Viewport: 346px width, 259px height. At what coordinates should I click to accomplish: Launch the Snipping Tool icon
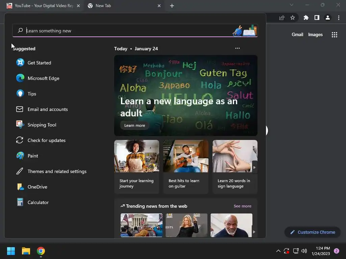coord(20,125)
